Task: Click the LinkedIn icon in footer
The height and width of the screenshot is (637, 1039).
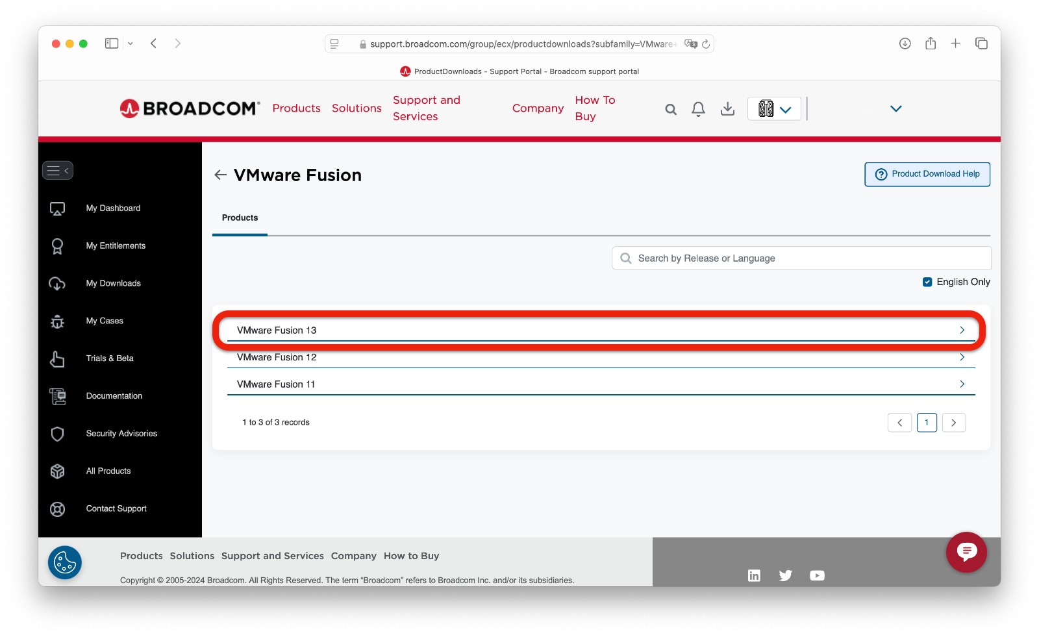Action: 754,575
